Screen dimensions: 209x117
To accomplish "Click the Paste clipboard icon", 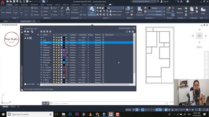I will 192,10.
